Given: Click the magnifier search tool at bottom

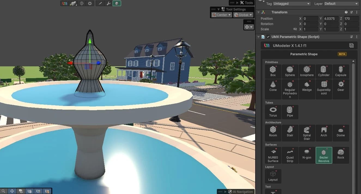Looking at the screenshot, I should pos(4,191).
